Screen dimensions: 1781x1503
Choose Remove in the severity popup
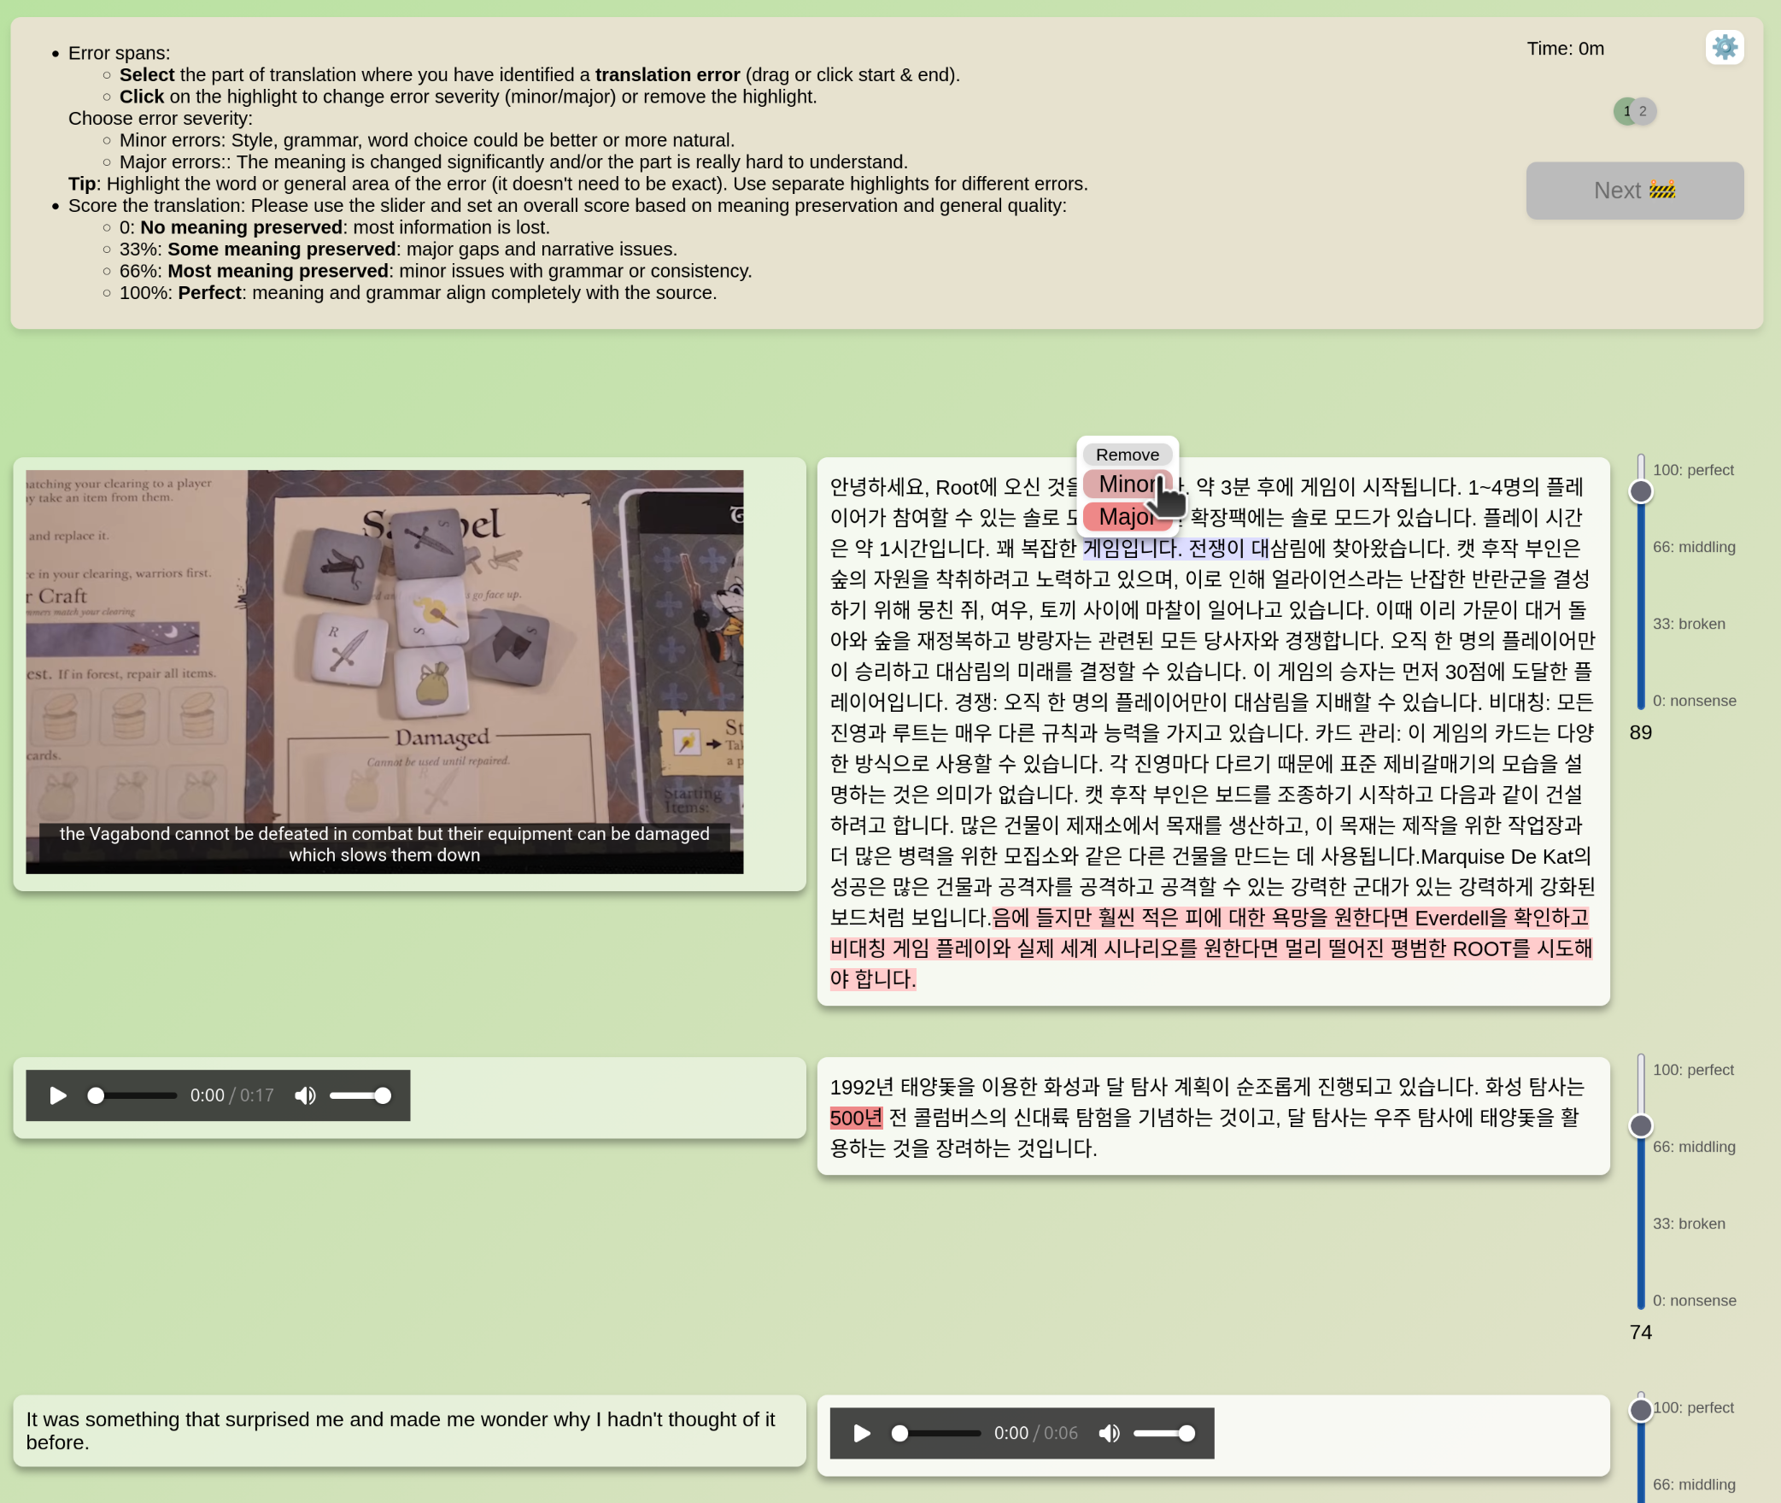(x=1127, y=454)
